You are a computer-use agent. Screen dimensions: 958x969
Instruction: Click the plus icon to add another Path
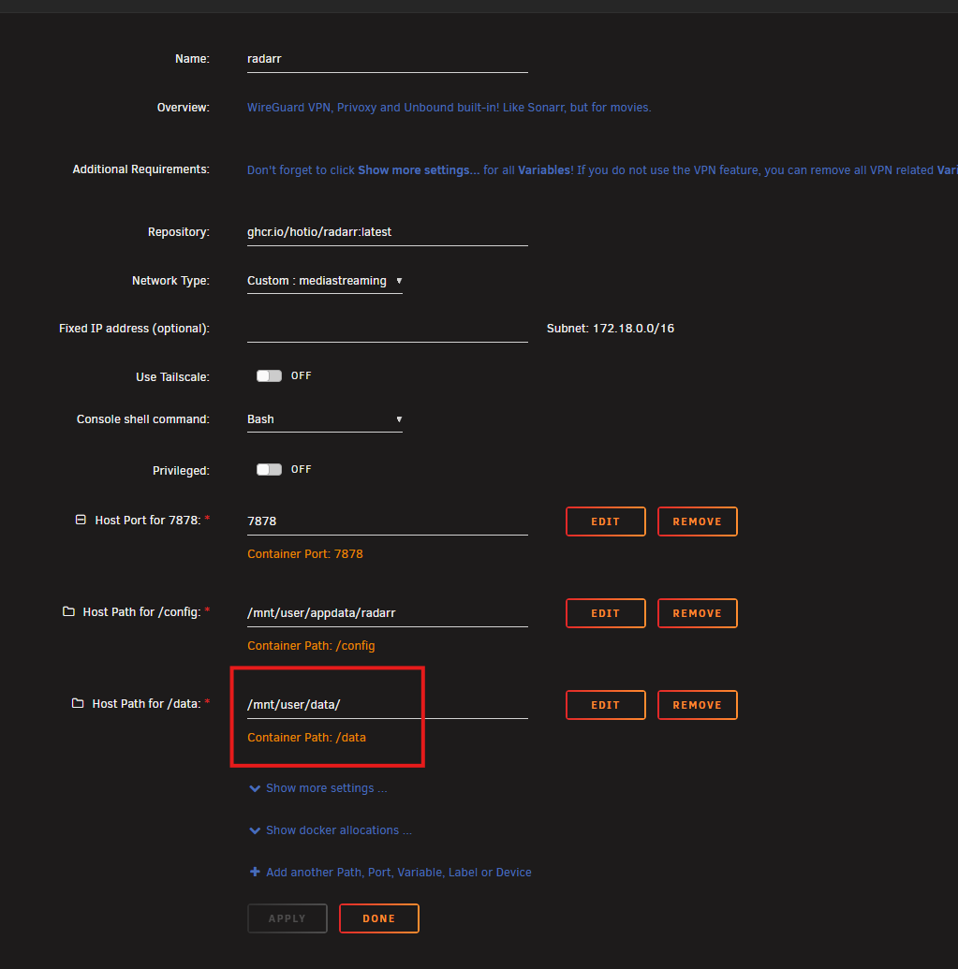[255, 872]
